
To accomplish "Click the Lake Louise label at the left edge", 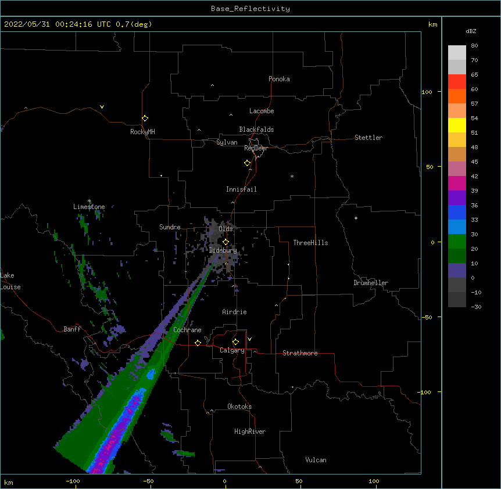I will click(10, 281).
